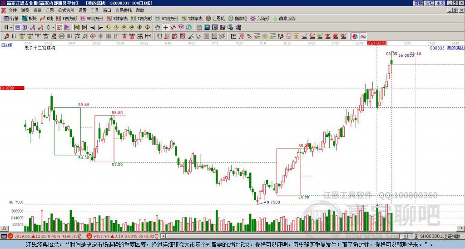
Task: Open the 9T四方形 tool
Action: 167,18
